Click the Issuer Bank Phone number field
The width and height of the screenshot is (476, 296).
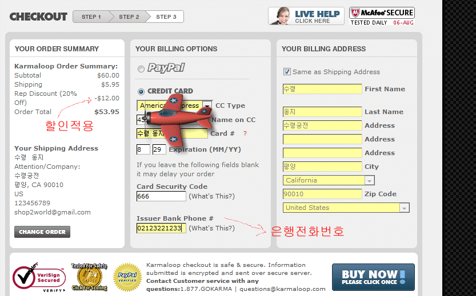pos(161,228)
